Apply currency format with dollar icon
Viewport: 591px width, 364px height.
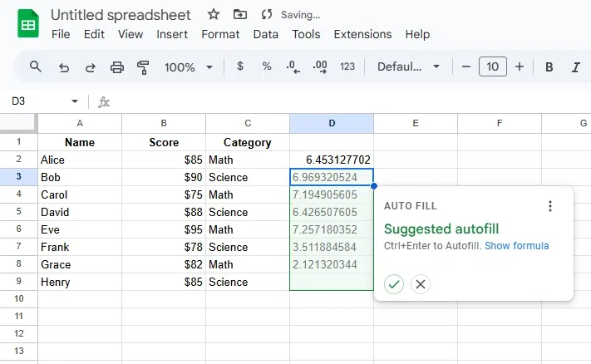coord(240,66)
